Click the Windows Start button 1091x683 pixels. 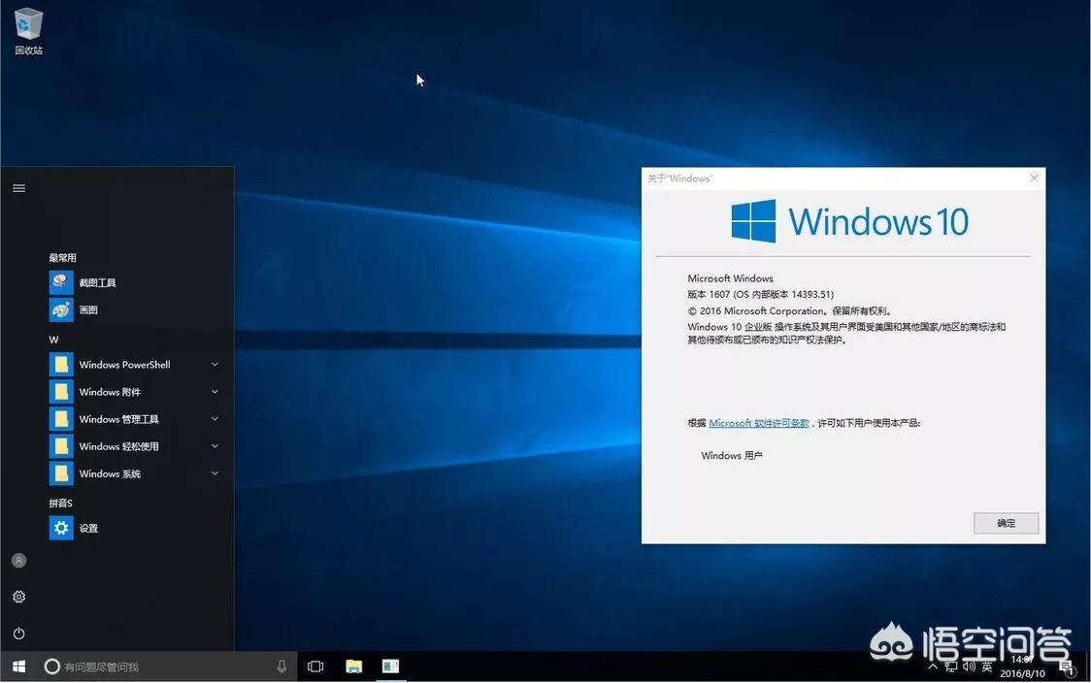click(x=18, y=667)
